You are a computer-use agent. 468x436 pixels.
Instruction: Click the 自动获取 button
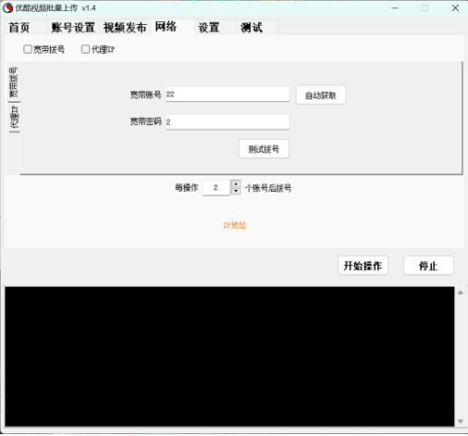point(321,95)
